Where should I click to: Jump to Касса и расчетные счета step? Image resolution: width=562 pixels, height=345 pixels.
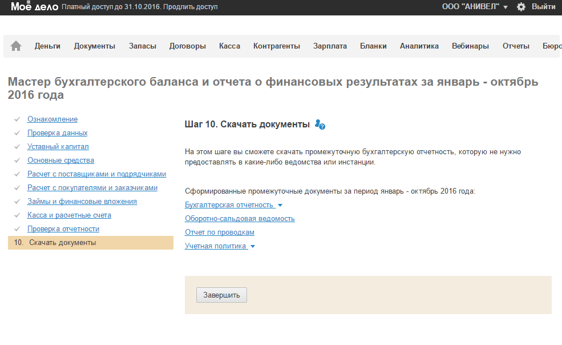pos(69,215)
